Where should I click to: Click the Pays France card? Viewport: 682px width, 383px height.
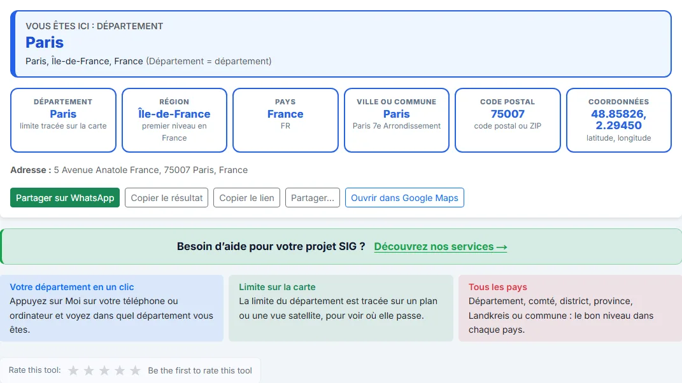(285, 120)
